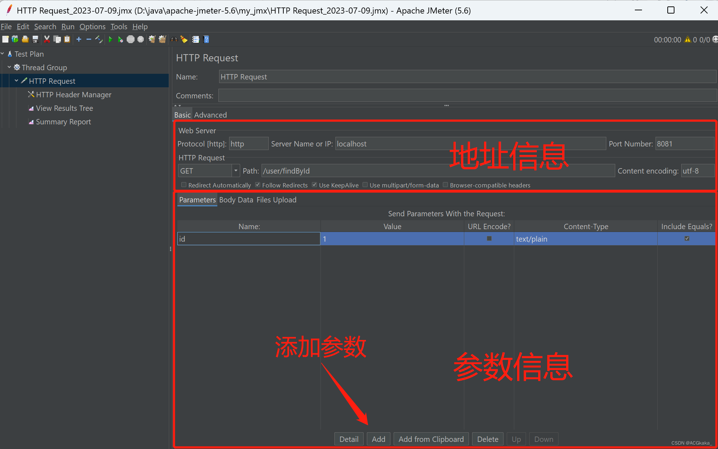
Task: Open the Options menu
Action: click(92, 26)
